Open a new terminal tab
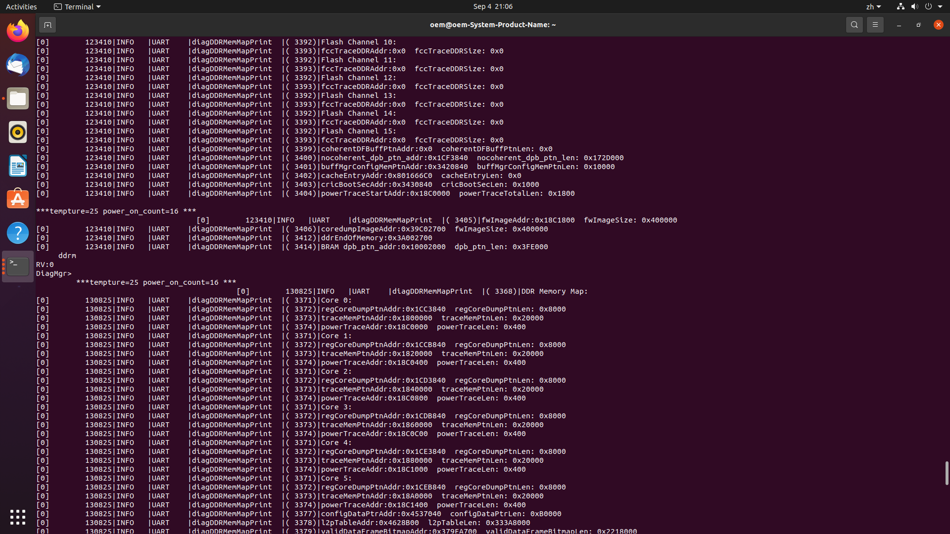 click(47, 25)
